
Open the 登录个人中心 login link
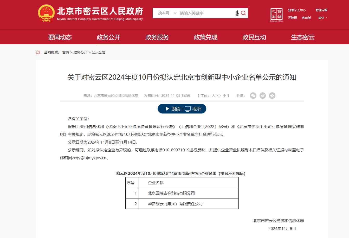(x=297, y=10)
